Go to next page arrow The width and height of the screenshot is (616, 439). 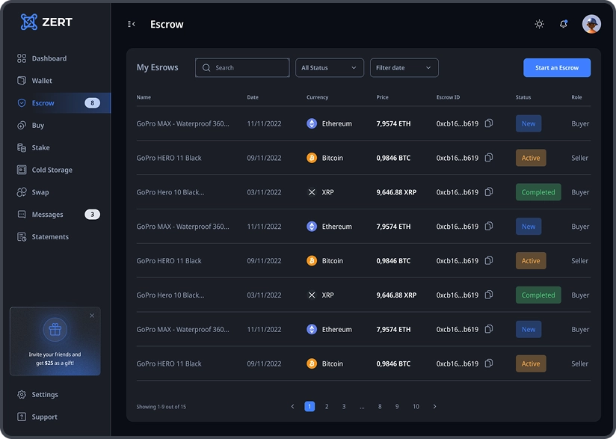(434, 406)
